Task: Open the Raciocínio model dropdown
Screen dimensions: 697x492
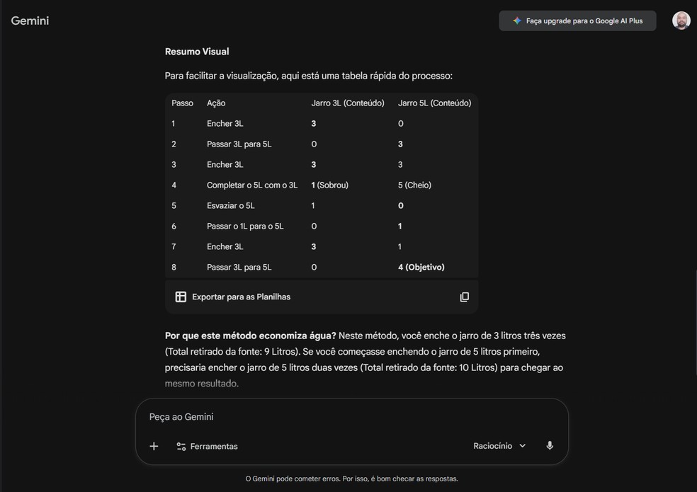Action: point(499,446)
